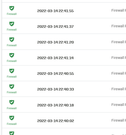Select the Firewall shield icon for 22:40:55
Image resolution: width=126 pixels, height=135 pixels.
(12, 71)
